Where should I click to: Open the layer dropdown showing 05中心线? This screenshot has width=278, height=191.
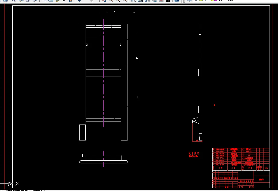pos(225,1)
